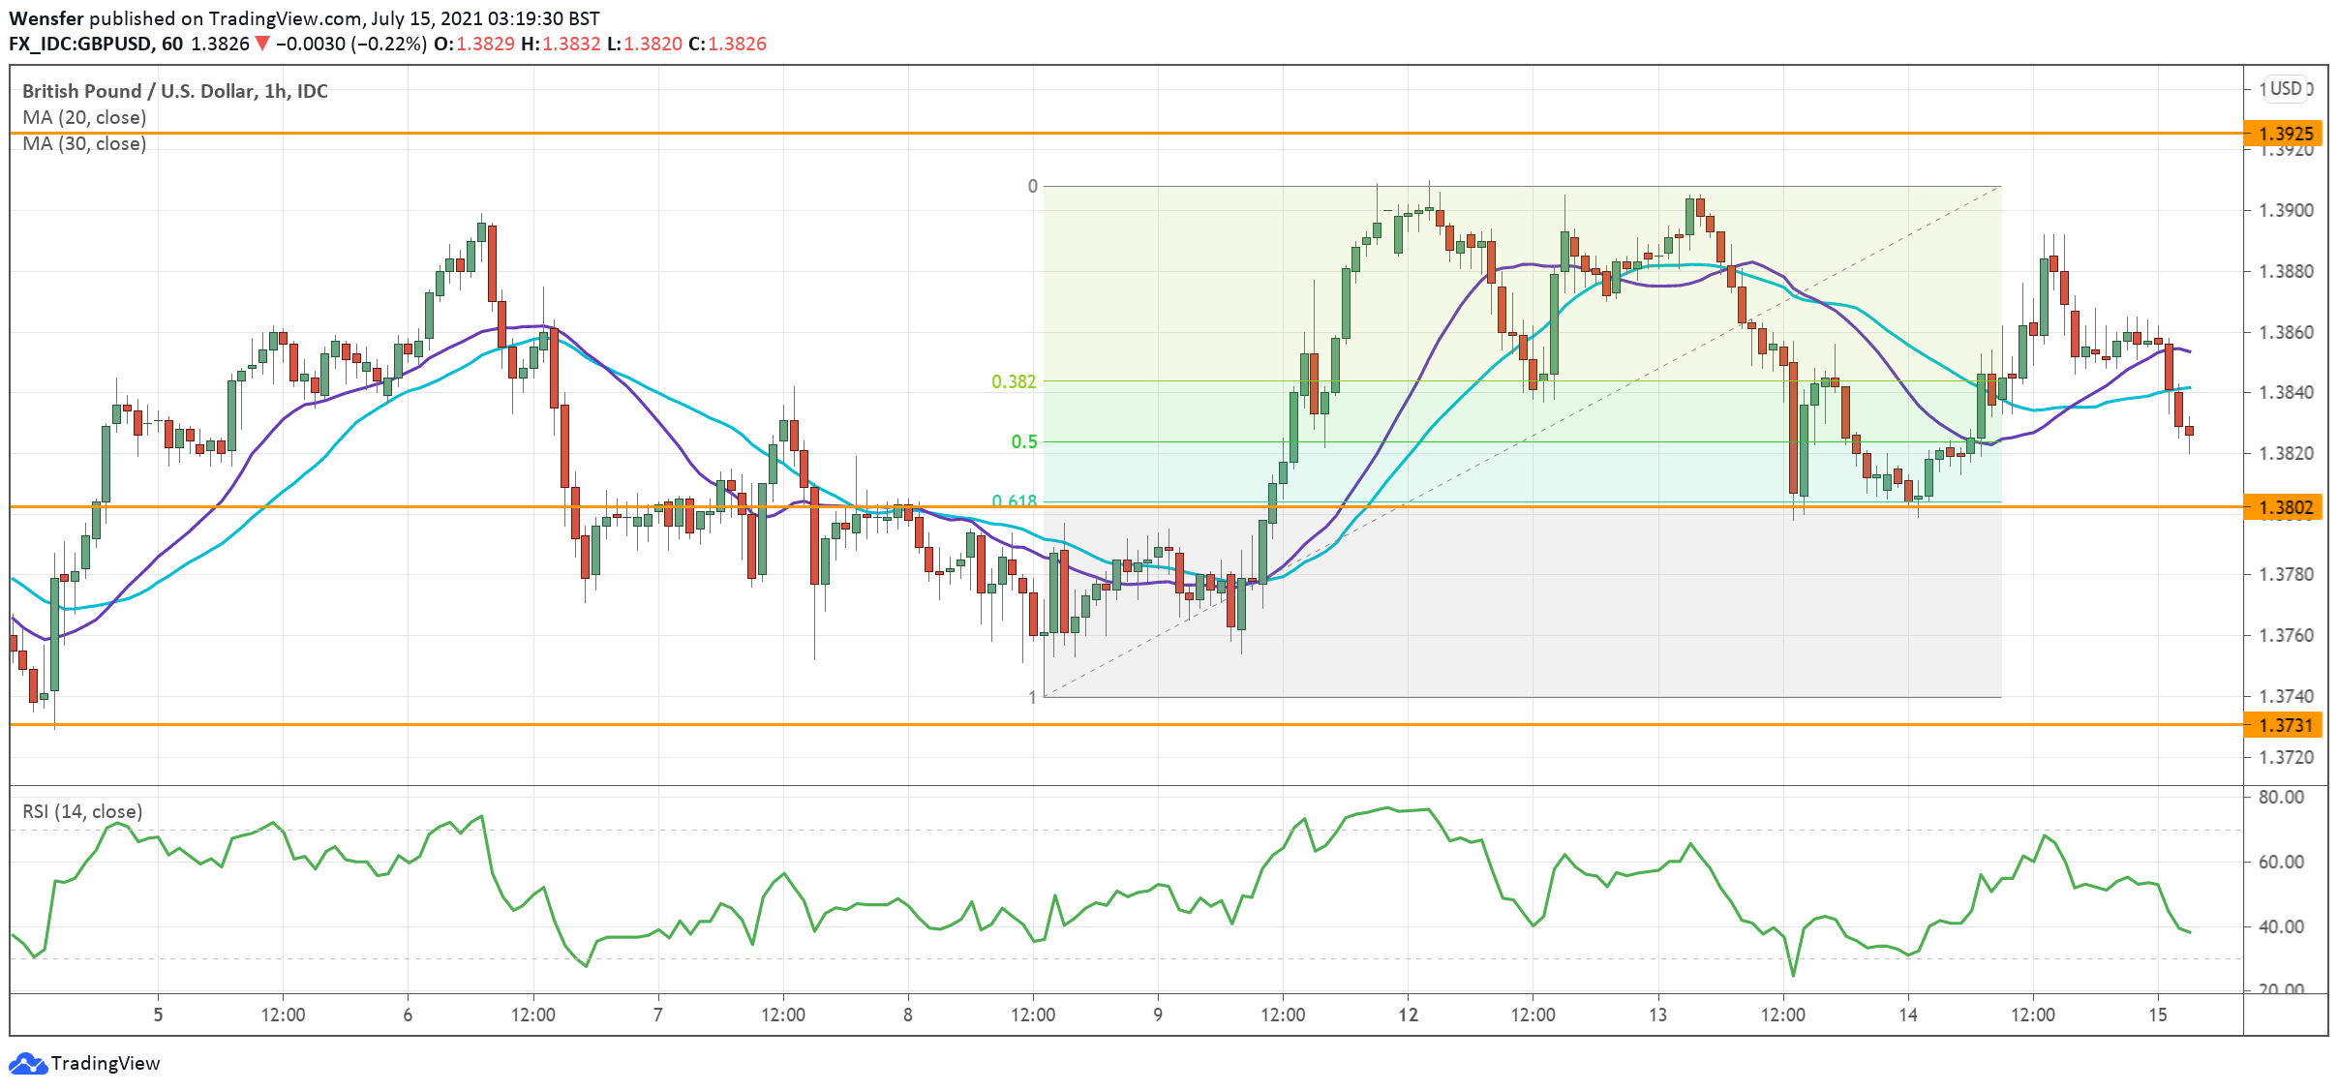Click the Fibonacci 0.5 level label
The image size is (2338, 1091).
click(1023, 442)
